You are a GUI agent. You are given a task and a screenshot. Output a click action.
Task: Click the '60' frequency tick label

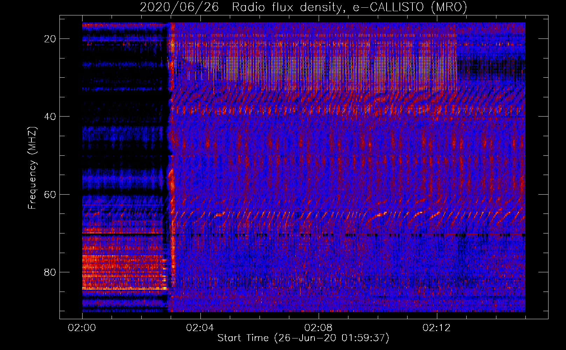click(50, 195)
